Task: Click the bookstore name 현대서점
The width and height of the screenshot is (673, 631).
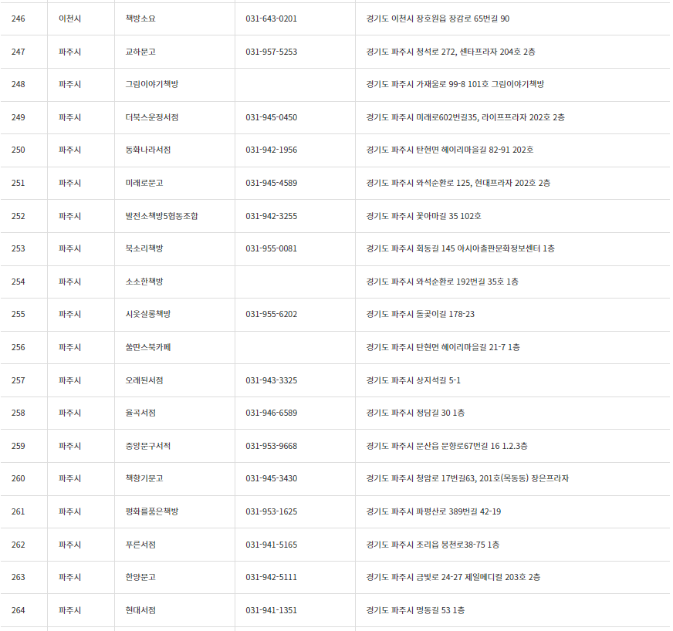Action: point(140,610)
